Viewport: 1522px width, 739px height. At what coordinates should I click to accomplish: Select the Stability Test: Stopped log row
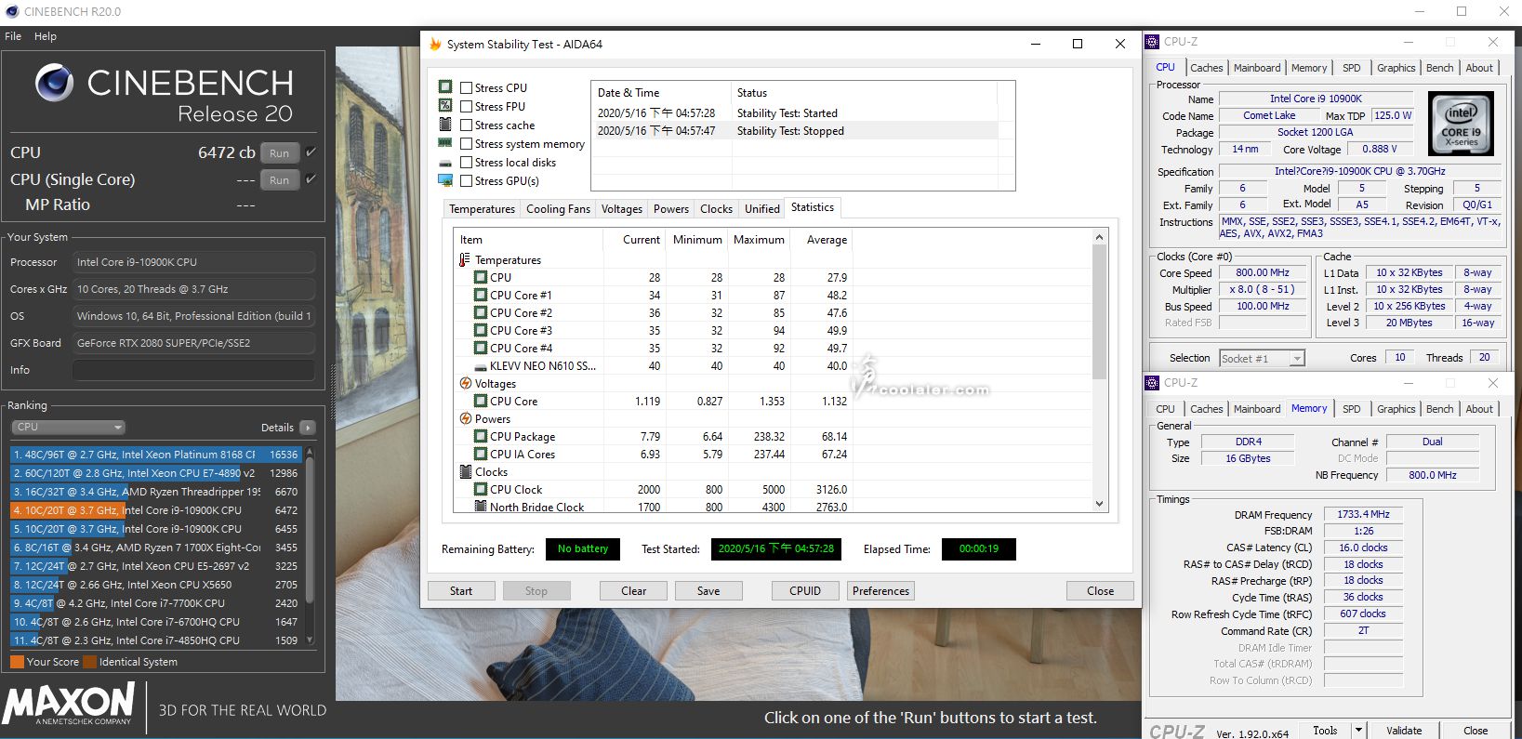pyautogui.click(x=797, y=131)
